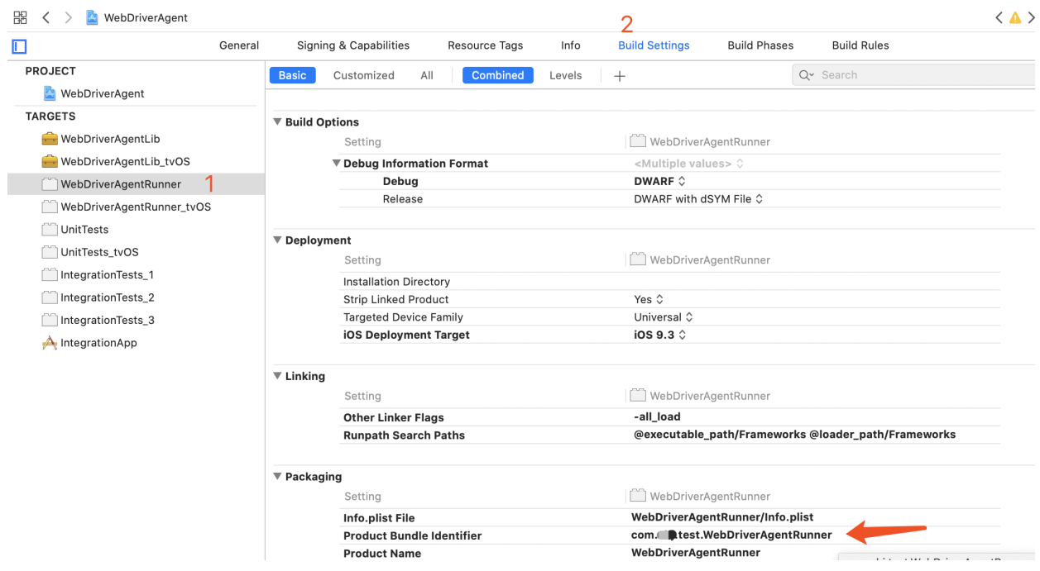Click the build settings Search field
Image resolution: width=1040 pixels, height=571 pixels.
click(x=913, y=75)
